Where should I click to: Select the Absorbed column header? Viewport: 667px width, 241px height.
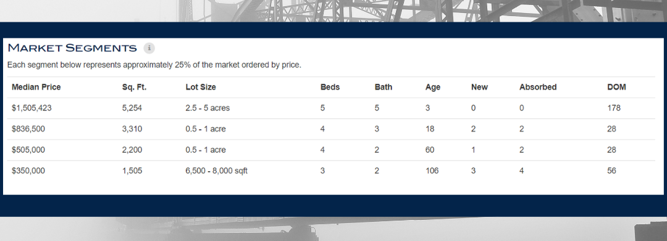point(538,87)
